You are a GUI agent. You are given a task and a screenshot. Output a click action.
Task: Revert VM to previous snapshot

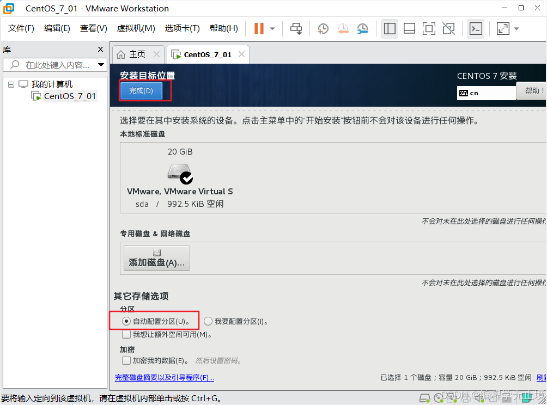[343, 29]
